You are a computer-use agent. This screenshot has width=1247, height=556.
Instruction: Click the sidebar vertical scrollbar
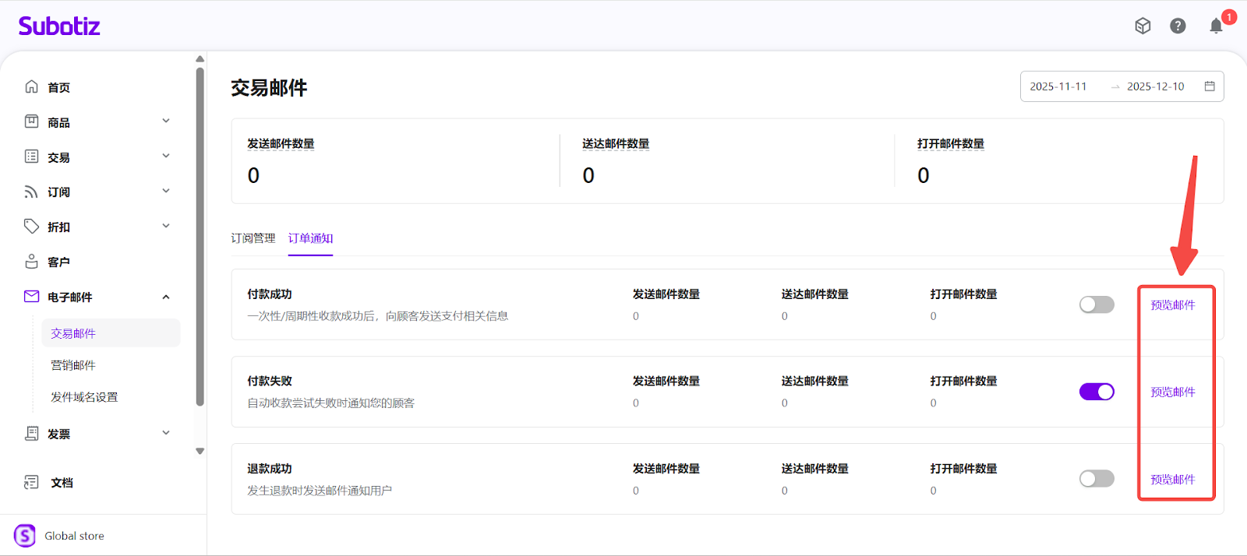pos(200,234)
